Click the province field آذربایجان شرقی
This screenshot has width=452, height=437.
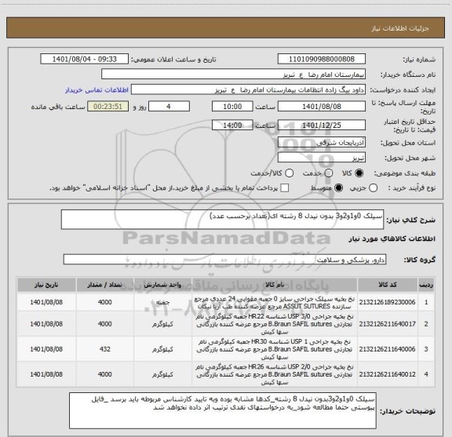[x=322, y=143]
